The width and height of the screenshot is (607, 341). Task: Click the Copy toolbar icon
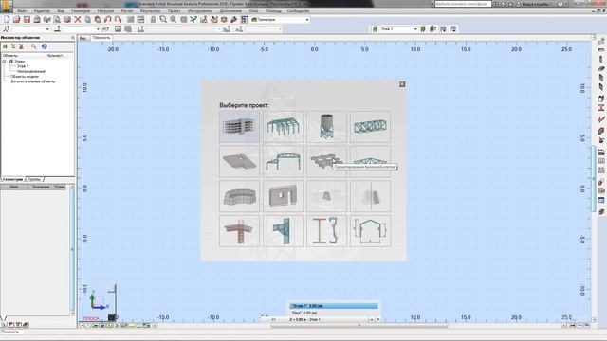pos(87,19)
